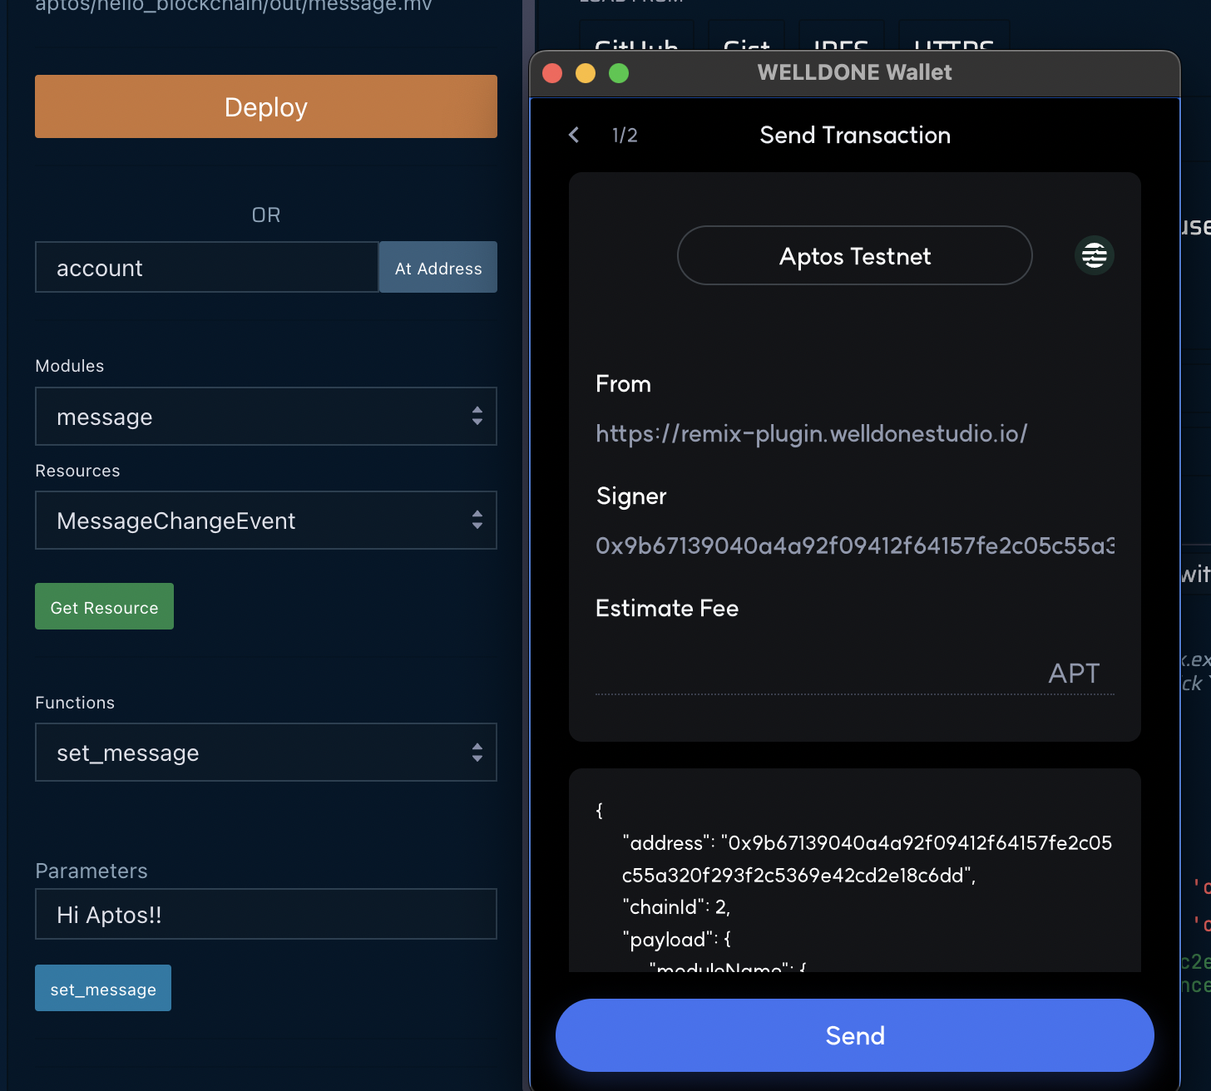Close the WELLDONE Wallet window
This screenshot has height=1091, width=1211.
pos(552,73)
